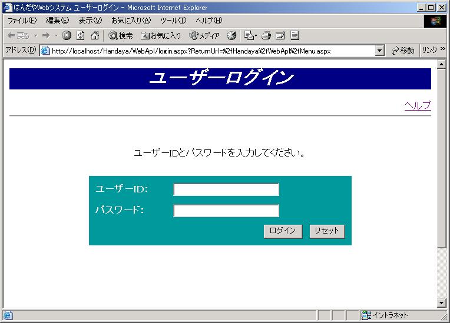Click the History clock icon
Viewport: 450px width, 323px height.
click(231, 35)
